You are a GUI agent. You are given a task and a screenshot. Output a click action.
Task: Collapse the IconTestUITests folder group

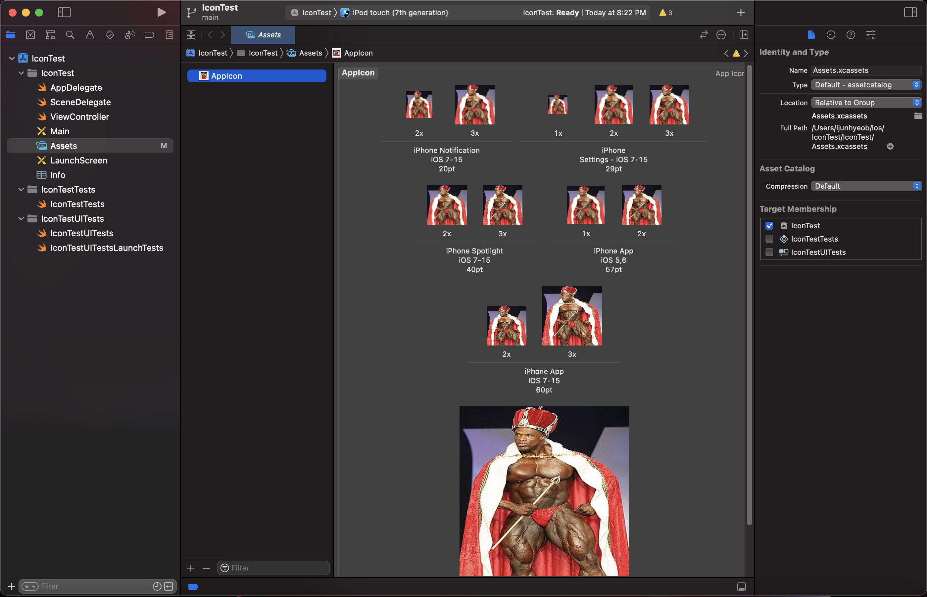pos(21,219)
